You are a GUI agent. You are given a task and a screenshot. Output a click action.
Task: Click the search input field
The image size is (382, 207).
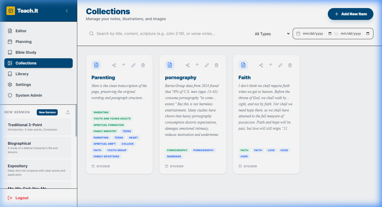[x=161, y=33]
